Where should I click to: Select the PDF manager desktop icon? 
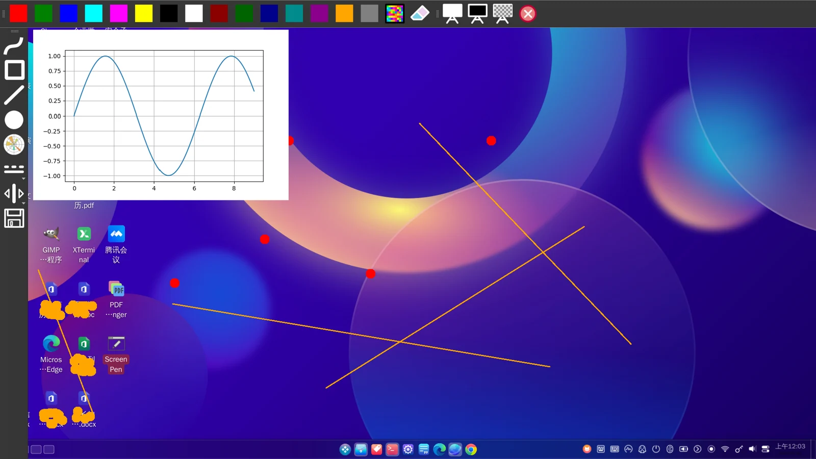[116, 299]
